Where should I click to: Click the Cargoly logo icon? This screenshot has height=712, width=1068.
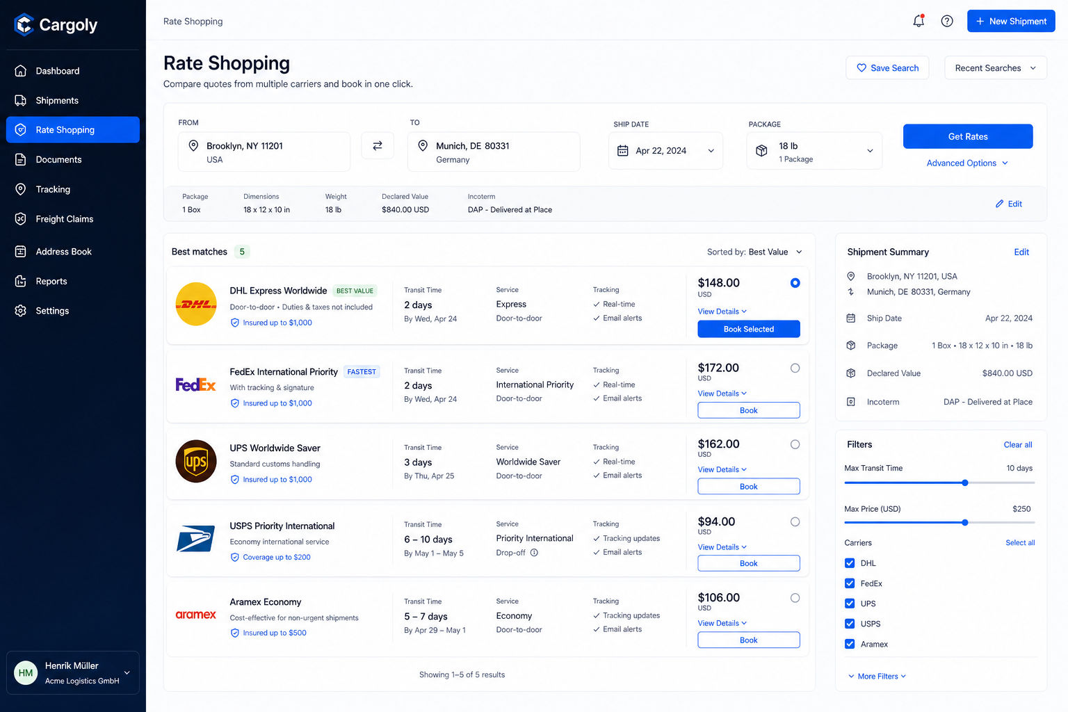(x=24, y=24)
